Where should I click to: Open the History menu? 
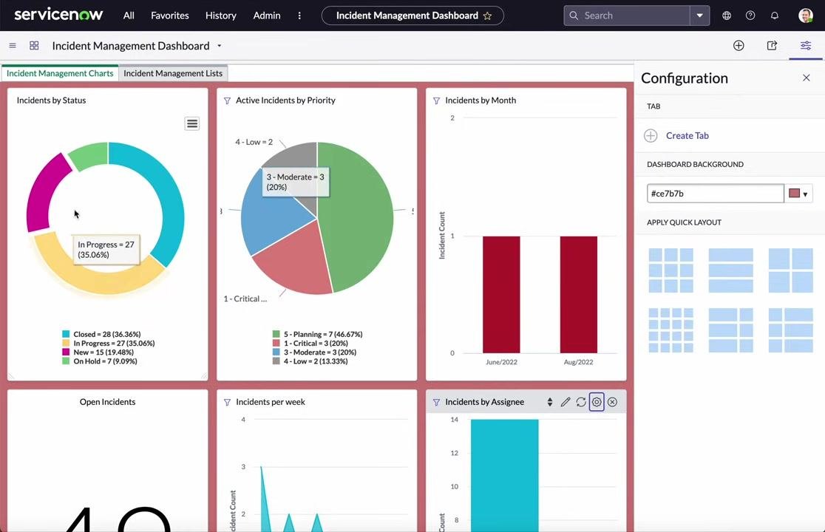pyautogui.click(x=220, y=16)
